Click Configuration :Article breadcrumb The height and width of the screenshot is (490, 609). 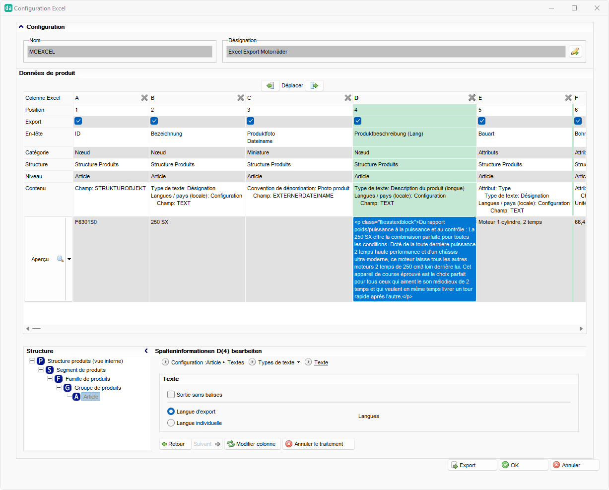pos(196,362)
